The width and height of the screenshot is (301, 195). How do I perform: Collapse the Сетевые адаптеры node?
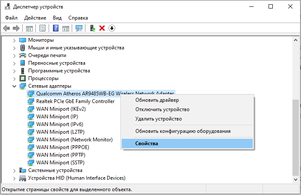click(x=14, y=86)
